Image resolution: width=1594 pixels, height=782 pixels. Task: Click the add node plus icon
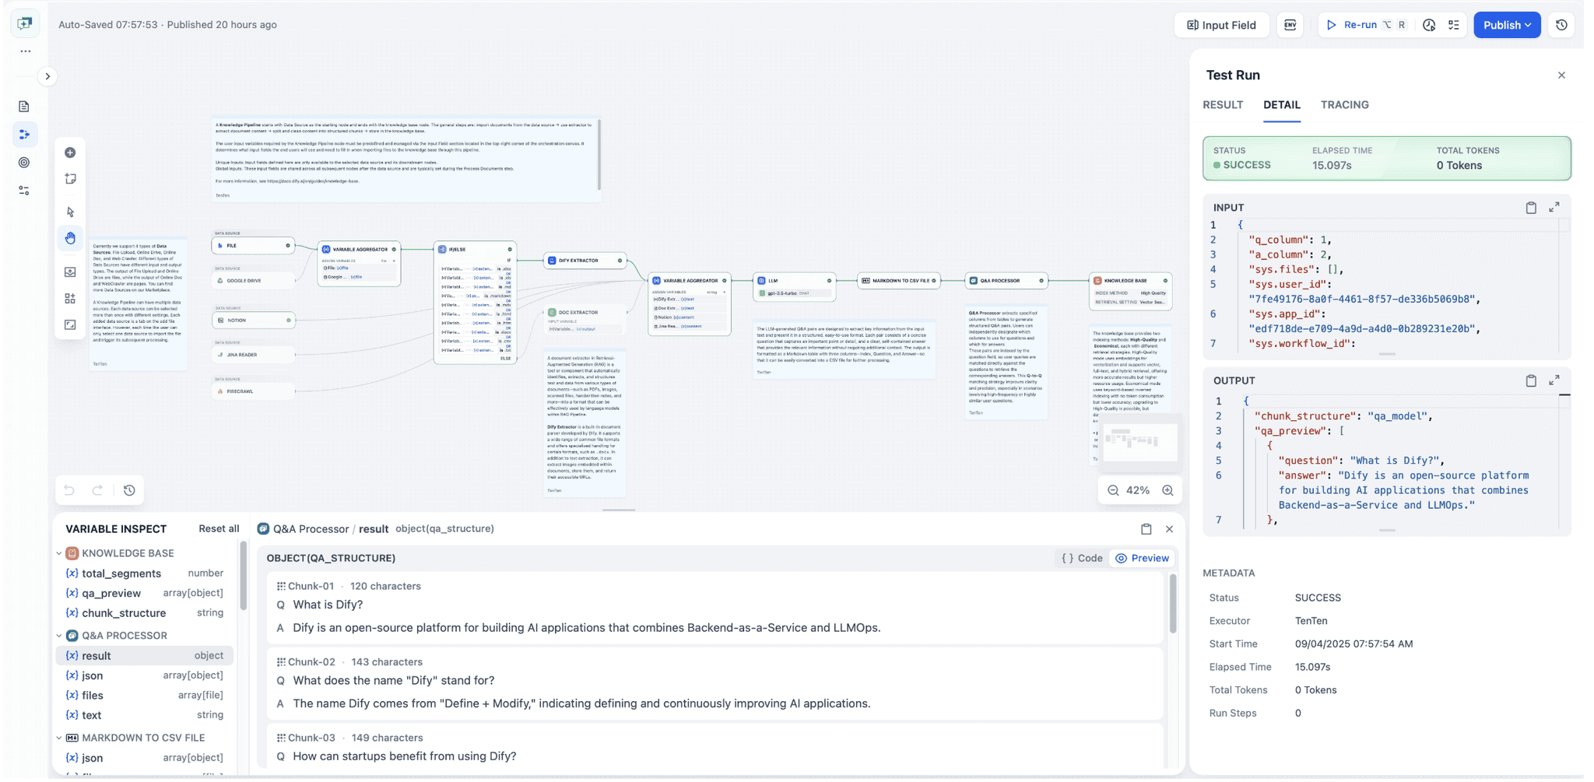[x=70, y=153]
